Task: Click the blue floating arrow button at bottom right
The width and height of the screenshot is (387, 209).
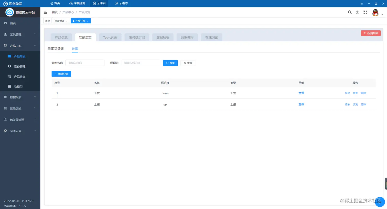Action: tap(380, 202)
